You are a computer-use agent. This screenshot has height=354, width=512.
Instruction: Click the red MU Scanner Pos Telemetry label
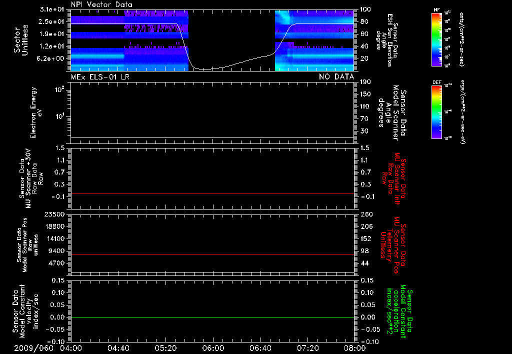tap(393, 245)
